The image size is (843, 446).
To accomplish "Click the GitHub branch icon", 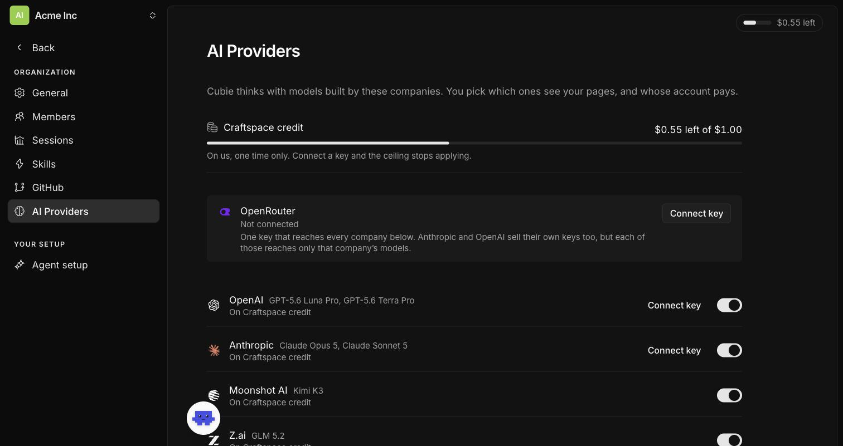I will 20,188.
